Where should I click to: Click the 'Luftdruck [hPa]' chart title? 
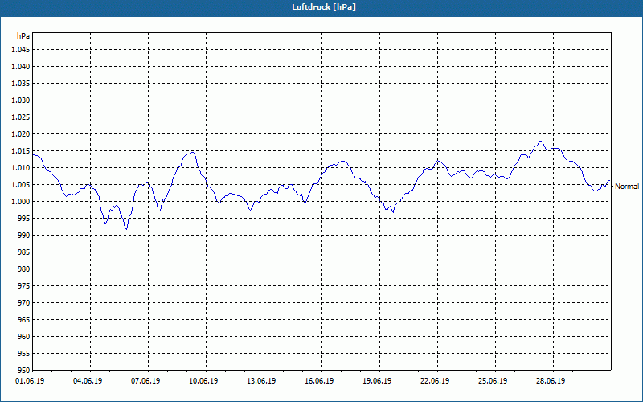tap(324, 7)
